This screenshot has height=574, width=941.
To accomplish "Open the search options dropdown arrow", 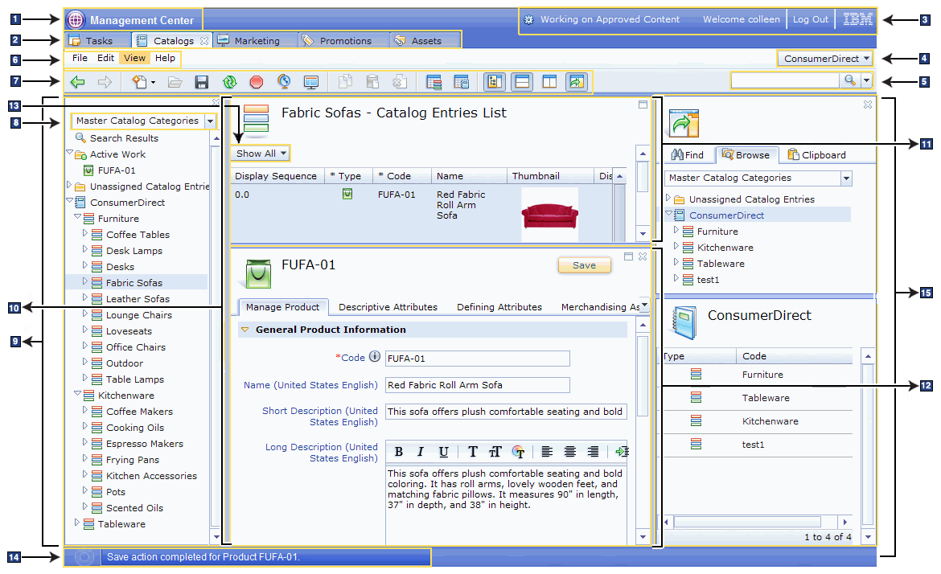I will pos(866,80).
